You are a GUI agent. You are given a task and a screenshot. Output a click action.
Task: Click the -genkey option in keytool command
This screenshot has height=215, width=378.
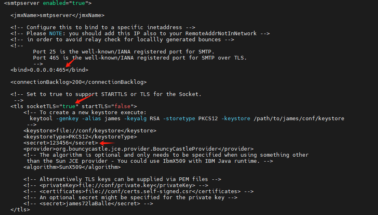(66, 118)
